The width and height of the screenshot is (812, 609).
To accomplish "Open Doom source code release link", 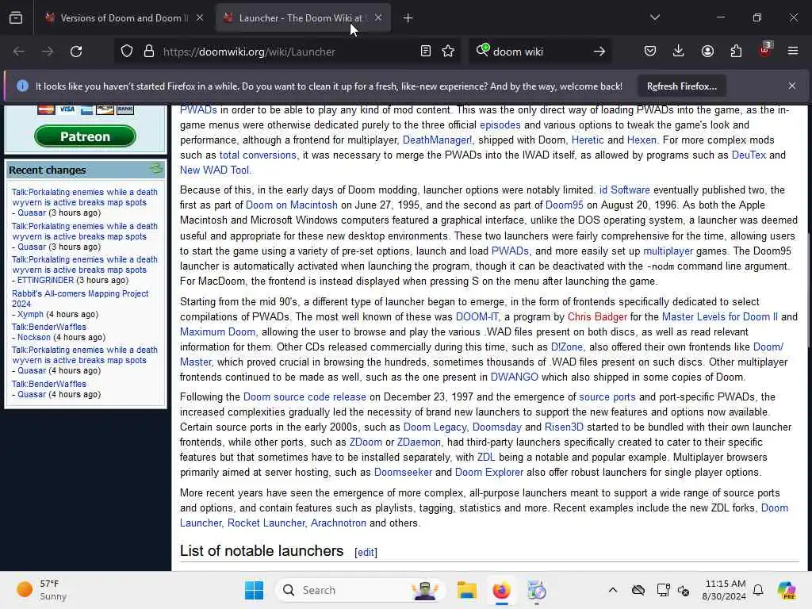I will coord(304,397).
